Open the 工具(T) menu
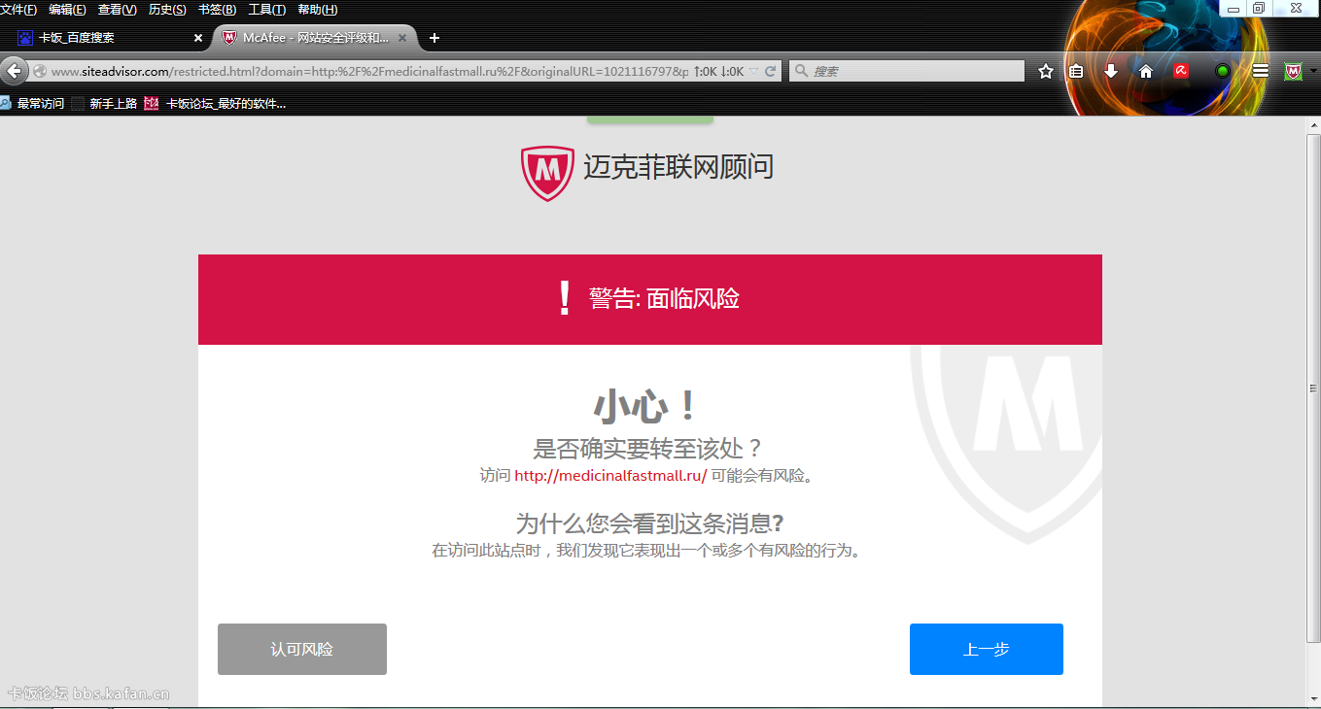The image size is (1321, 709). pyautogui.click(x=267, y=10)
